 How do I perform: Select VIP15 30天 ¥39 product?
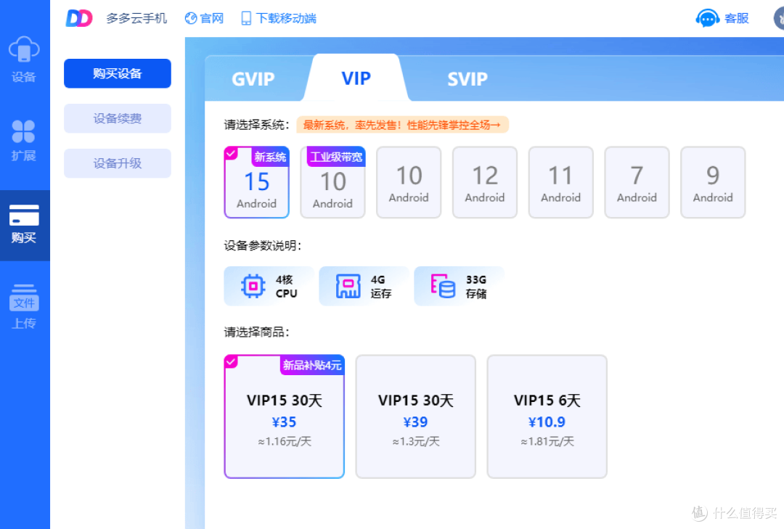(x=415, y=417)
